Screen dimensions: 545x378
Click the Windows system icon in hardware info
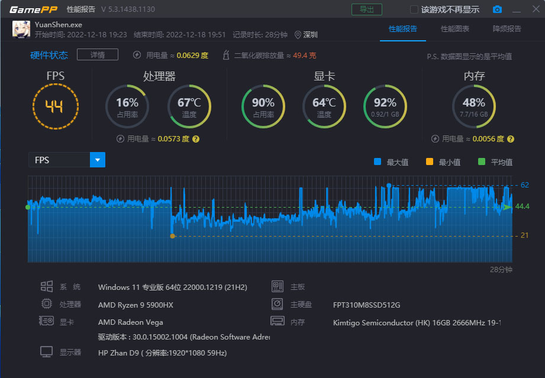[47, 287]
